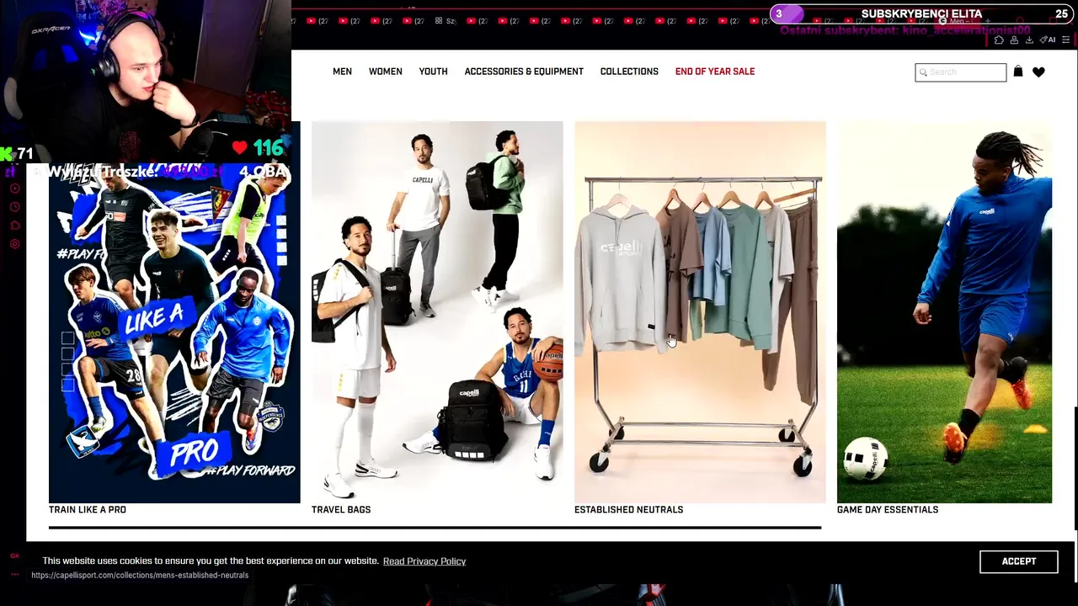The image size is (1078, 606).
Task: Open the sidebar settings gear icon
Action: click(14, 244)
